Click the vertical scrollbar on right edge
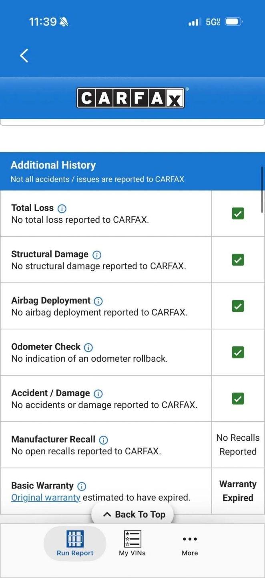This screenshot has width=265, height=578. (262, 189)
